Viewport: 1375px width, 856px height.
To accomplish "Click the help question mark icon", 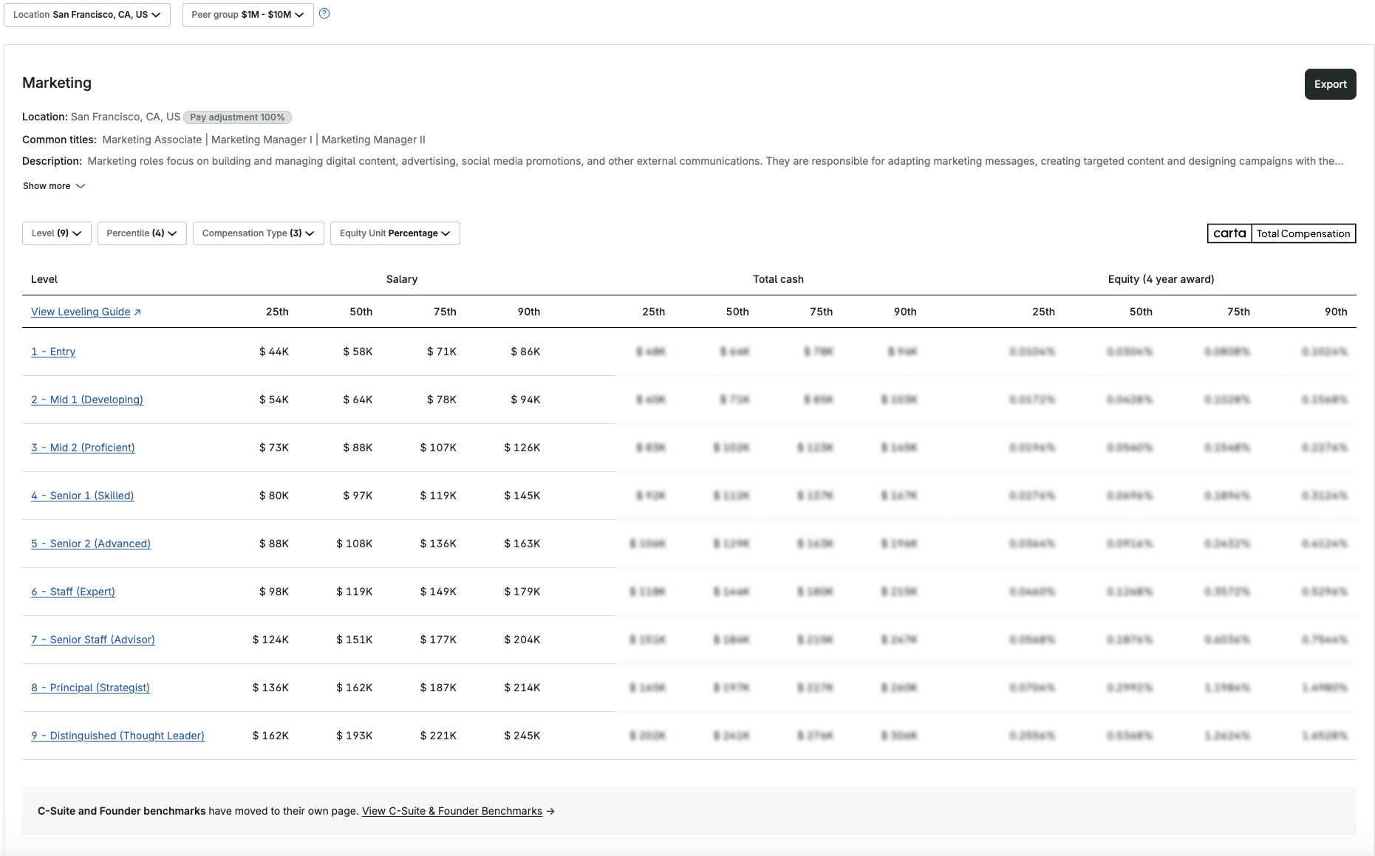I will [324, 13].
